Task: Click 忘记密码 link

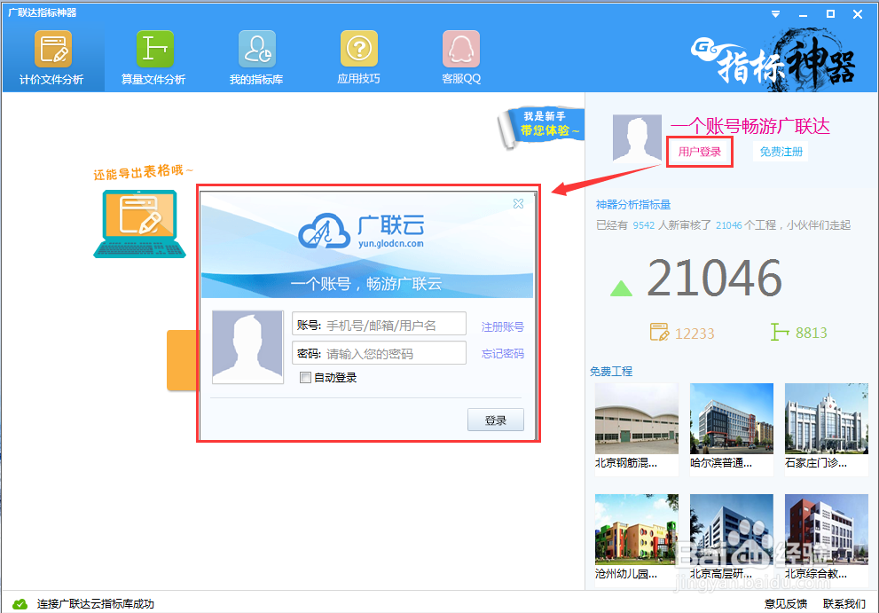Action: tap(502, 354)
